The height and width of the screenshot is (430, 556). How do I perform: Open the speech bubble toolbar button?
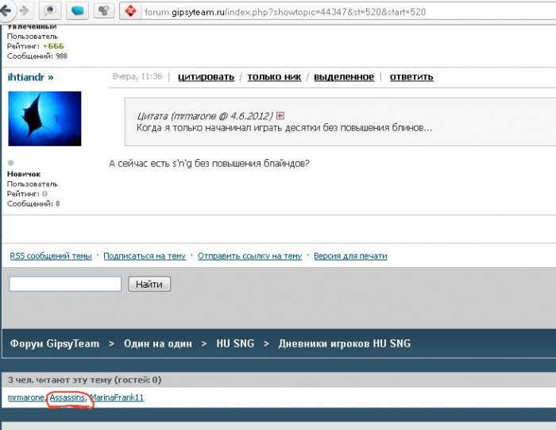(x=49, y=10)
